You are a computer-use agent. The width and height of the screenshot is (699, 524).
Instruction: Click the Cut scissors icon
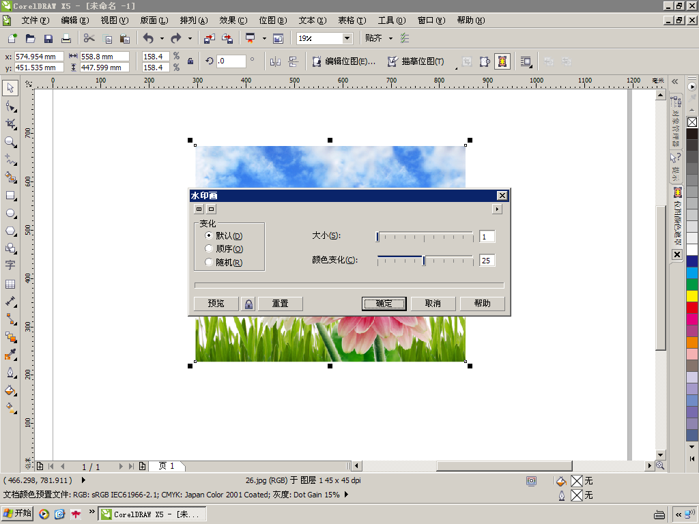pyautogui.click(x=89, y=38)
